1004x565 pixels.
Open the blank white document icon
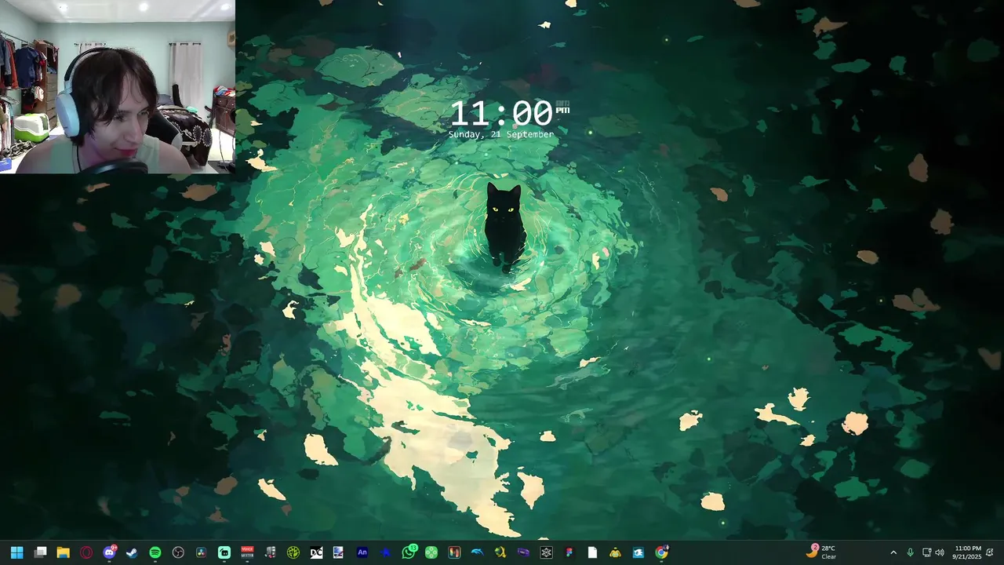click(x=592, y=552)
